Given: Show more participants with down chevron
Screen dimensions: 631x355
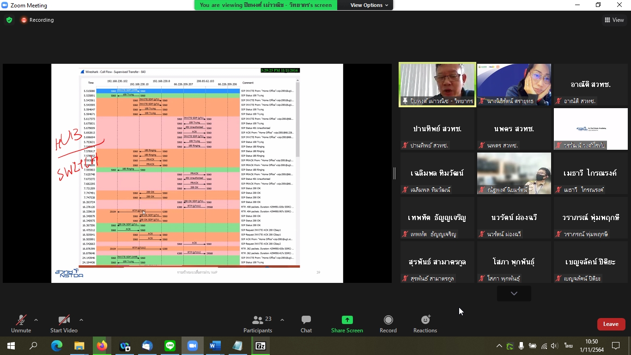Looking at the screenshot, I should [514, 294].
